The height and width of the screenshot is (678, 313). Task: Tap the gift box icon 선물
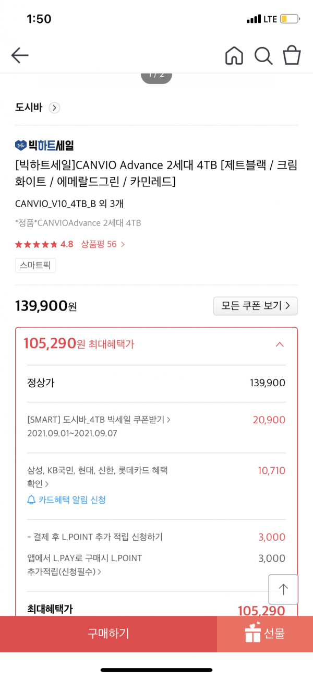252,634
